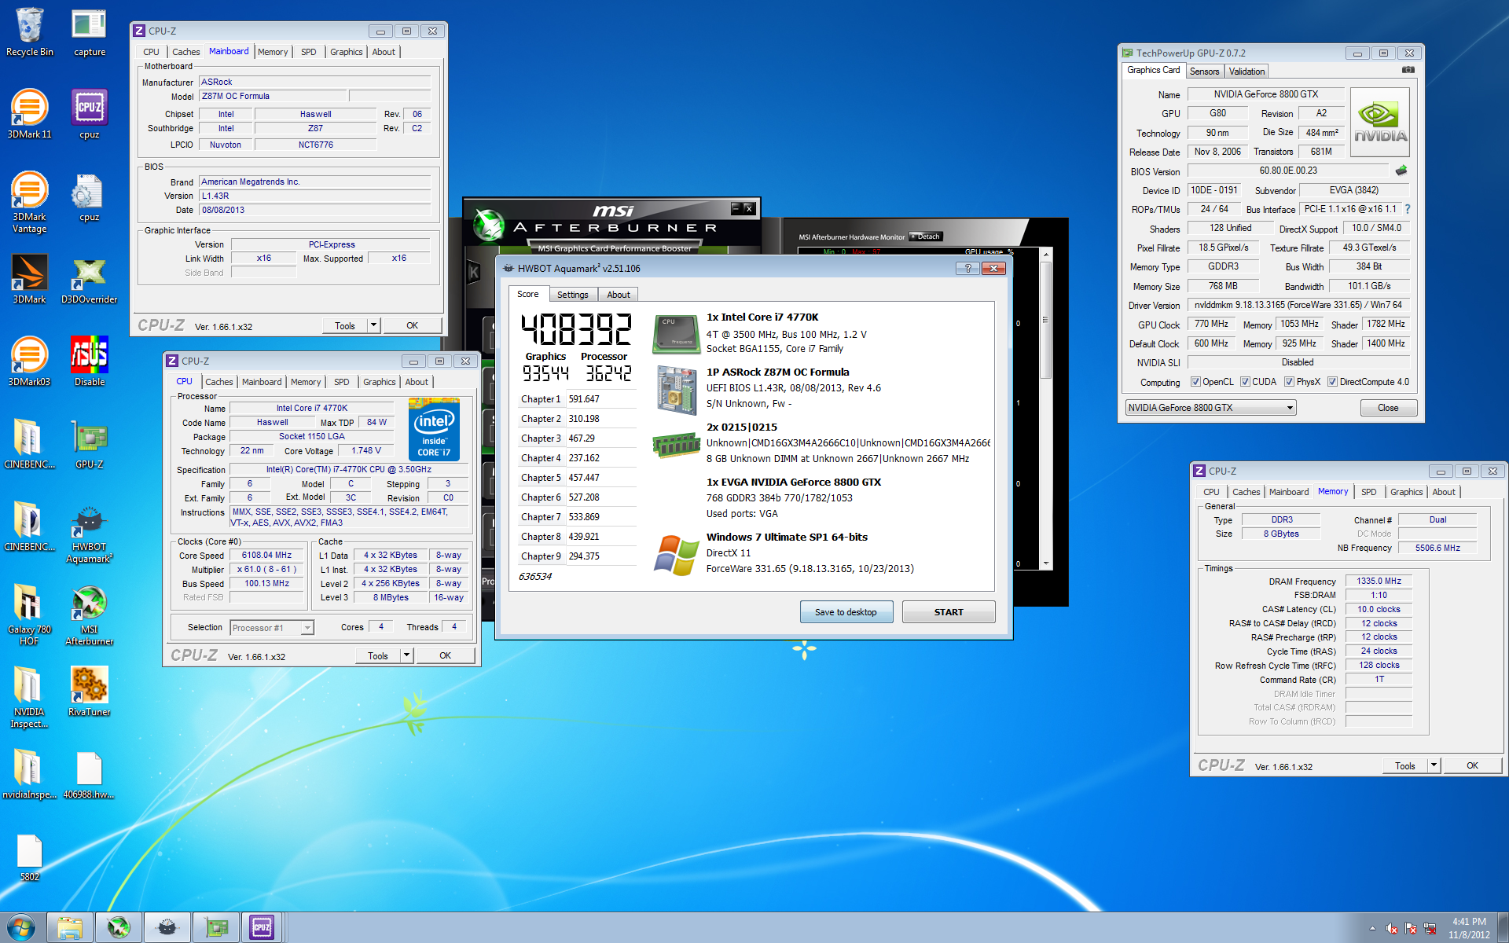
Task: Click the Bus Interface question mark in GPU-Z
Action: tap(1407, 209)
